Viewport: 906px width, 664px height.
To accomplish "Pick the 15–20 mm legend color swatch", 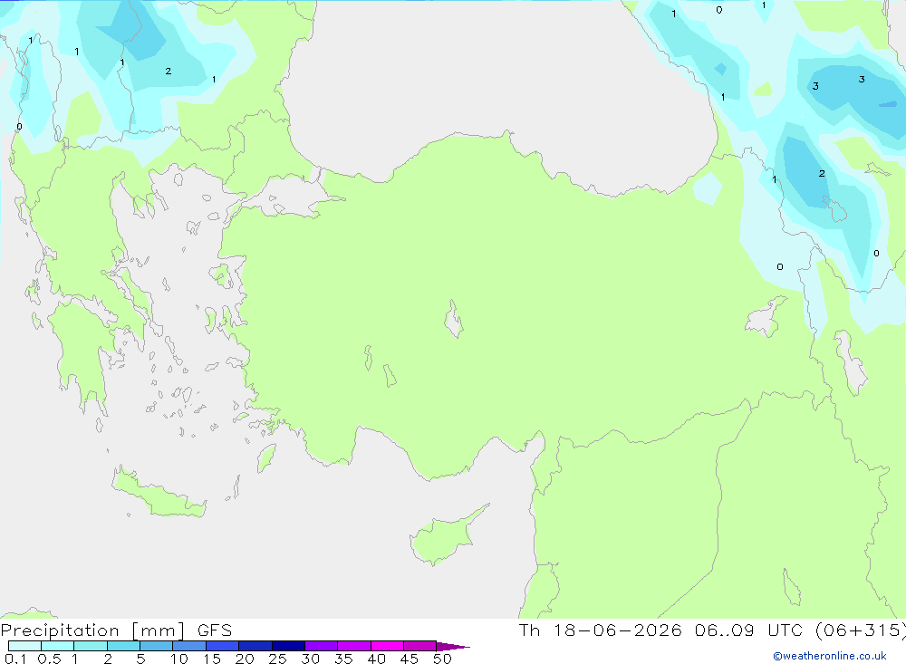I will click(x=223, y=646).
